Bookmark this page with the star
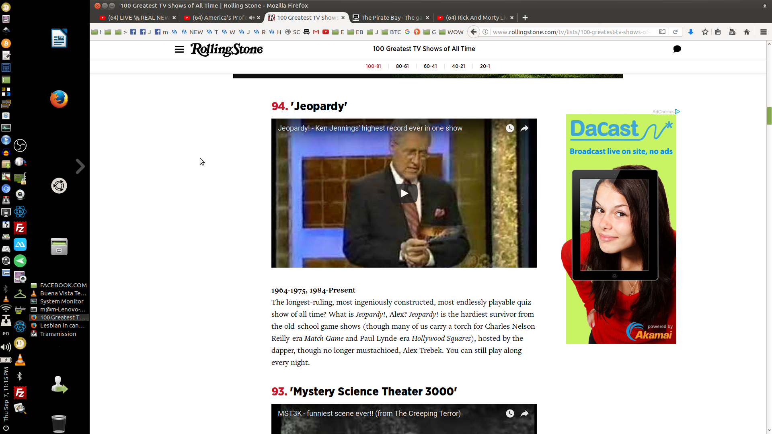 click(705, 32)
